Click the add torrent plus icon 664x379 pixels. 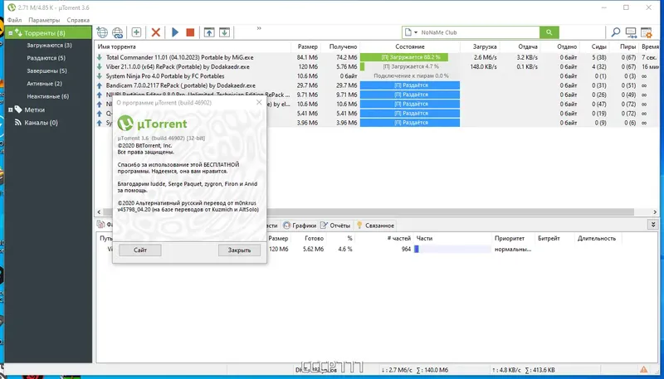click(x=136, y=32)
